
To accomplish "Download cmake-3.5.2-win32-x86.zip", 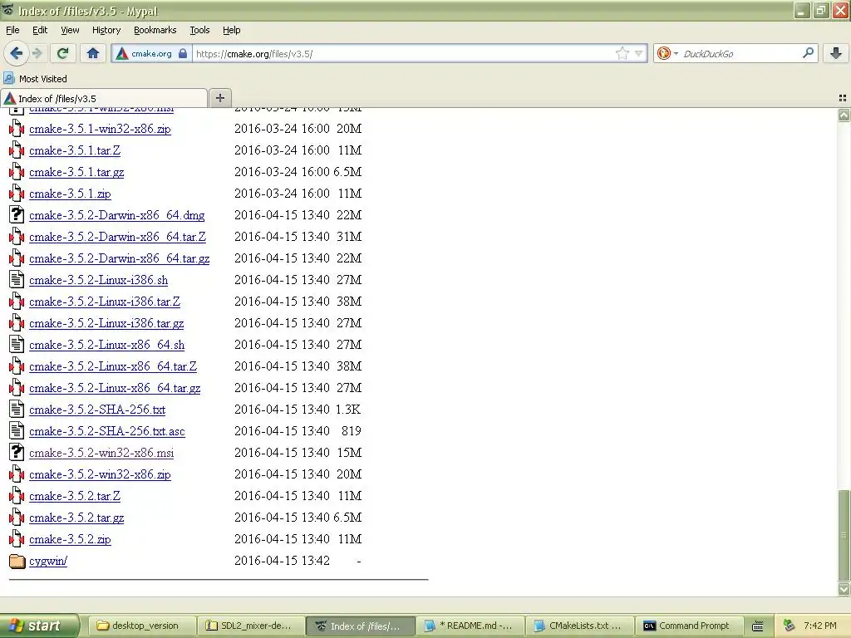I will coord(100,474).
